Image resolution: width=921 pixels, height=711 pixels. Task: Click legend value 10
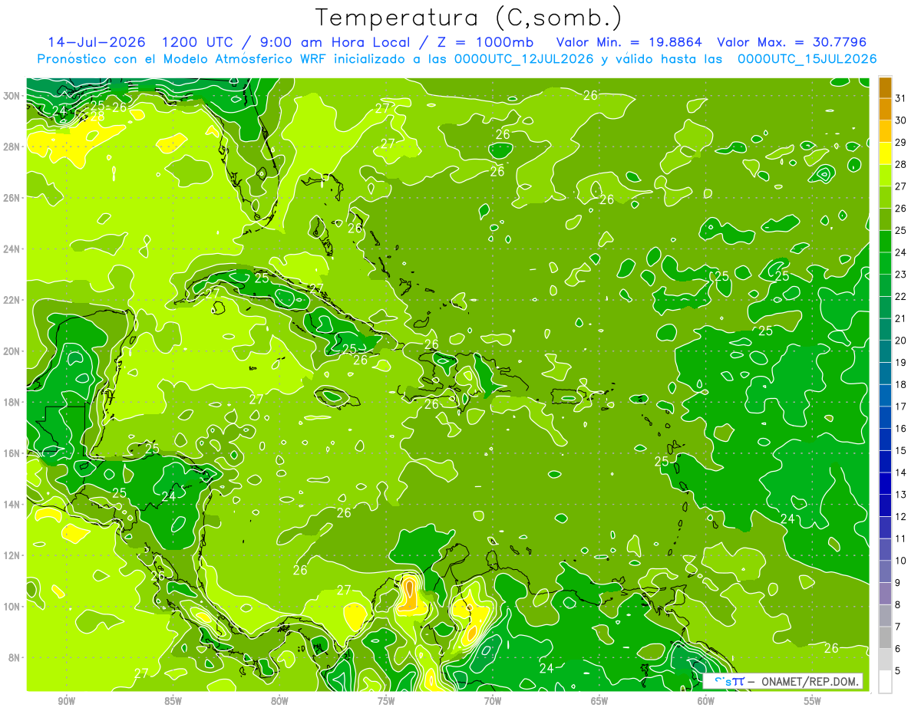pyautogui.click(x=901, y=561)
